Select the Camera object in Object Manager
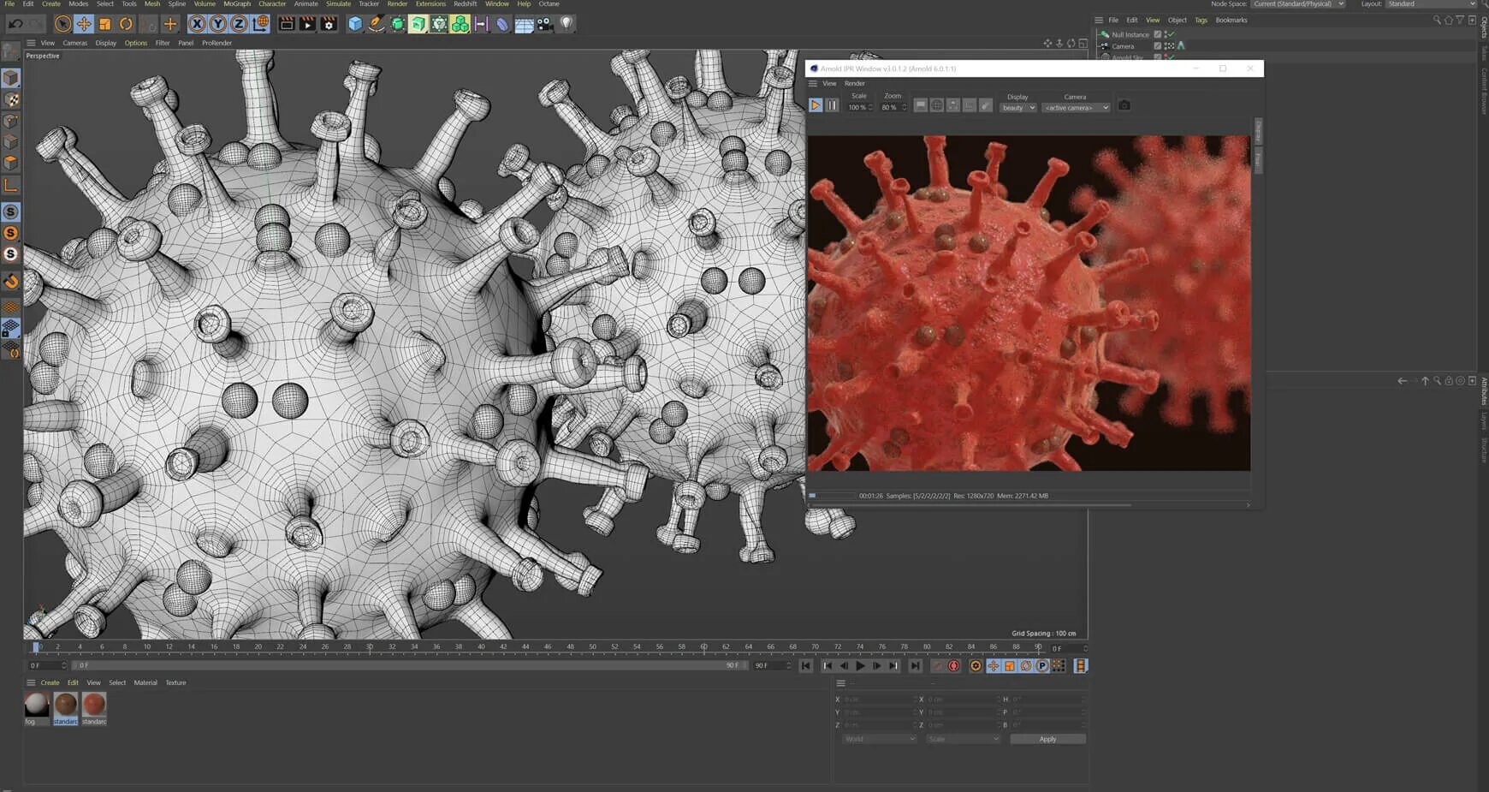This screenshot has width=1489, height=792. [x=1123, y=46]
